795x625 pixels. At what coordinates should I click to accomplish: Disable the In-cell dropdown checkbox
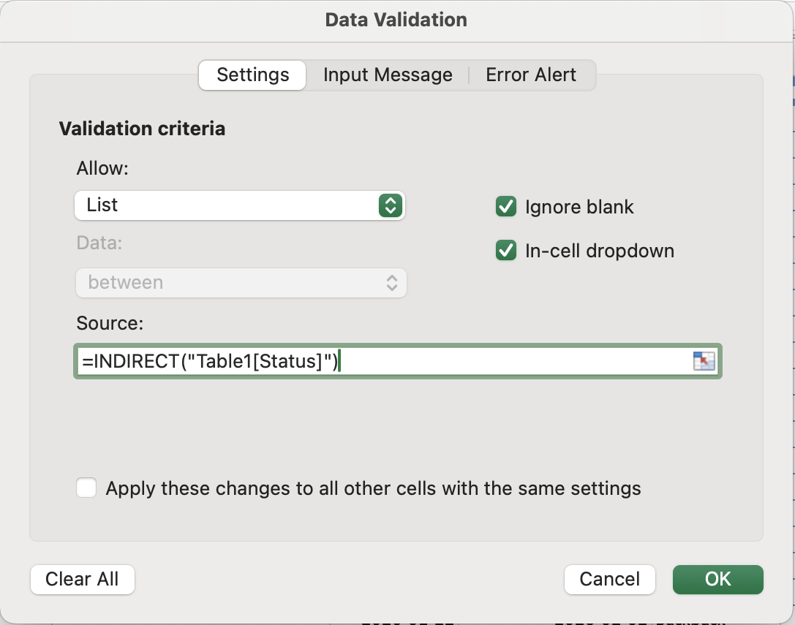point(506,251)
